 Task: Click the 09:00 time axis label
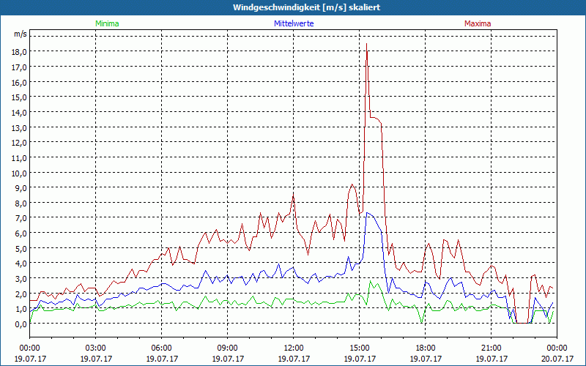point(228,348)
